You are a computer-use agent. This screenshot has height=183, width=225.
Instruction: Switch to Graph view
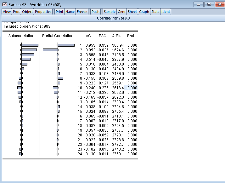click(x=144, y=12)
